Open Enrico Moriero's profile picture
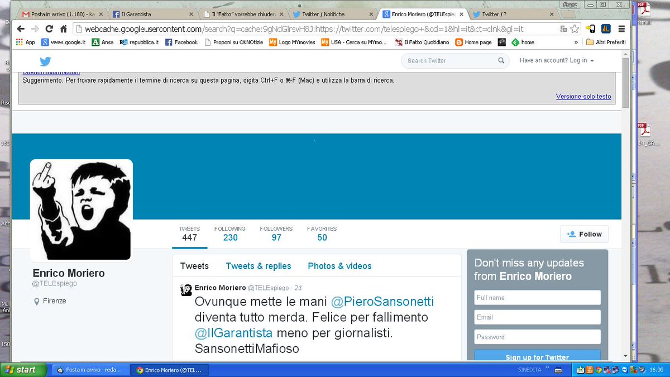Image resolution: width=670 pixels, height=377 pixels. [82, 210]
